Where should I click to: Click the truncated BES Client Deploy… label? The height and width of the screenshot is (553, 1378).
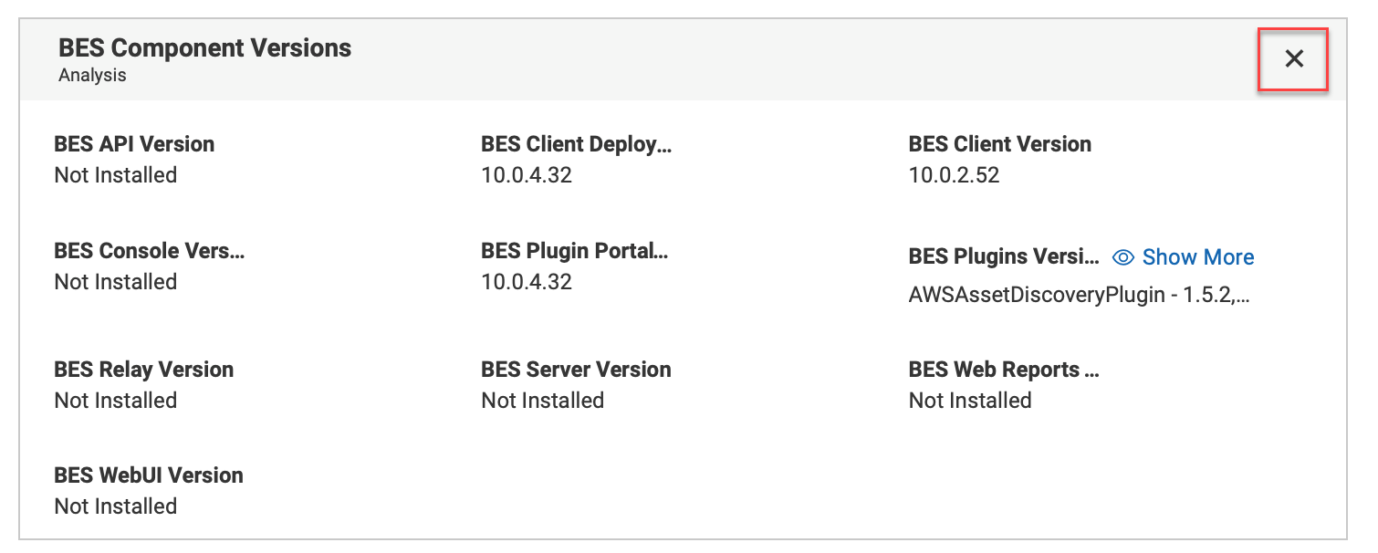pos(576,144)
